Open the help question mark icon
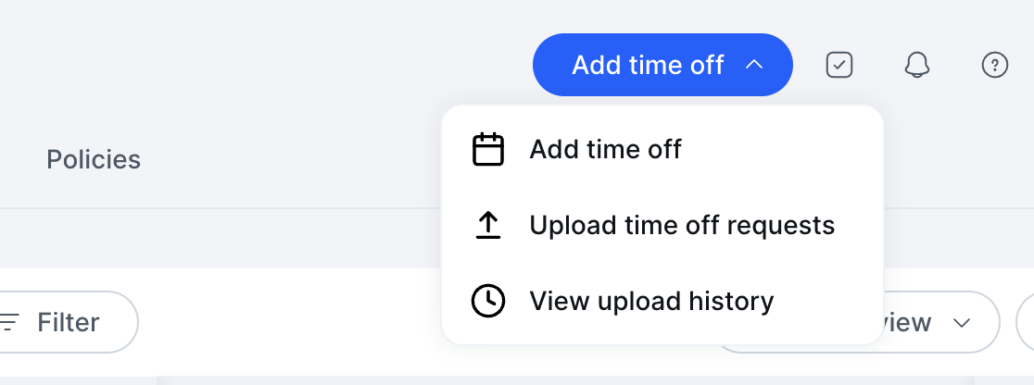 pyautogui.click(x=994, y=65)
